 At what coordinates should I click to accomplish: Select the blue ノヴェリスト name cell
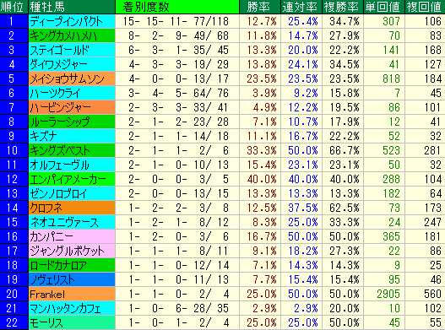click(72, 279)
